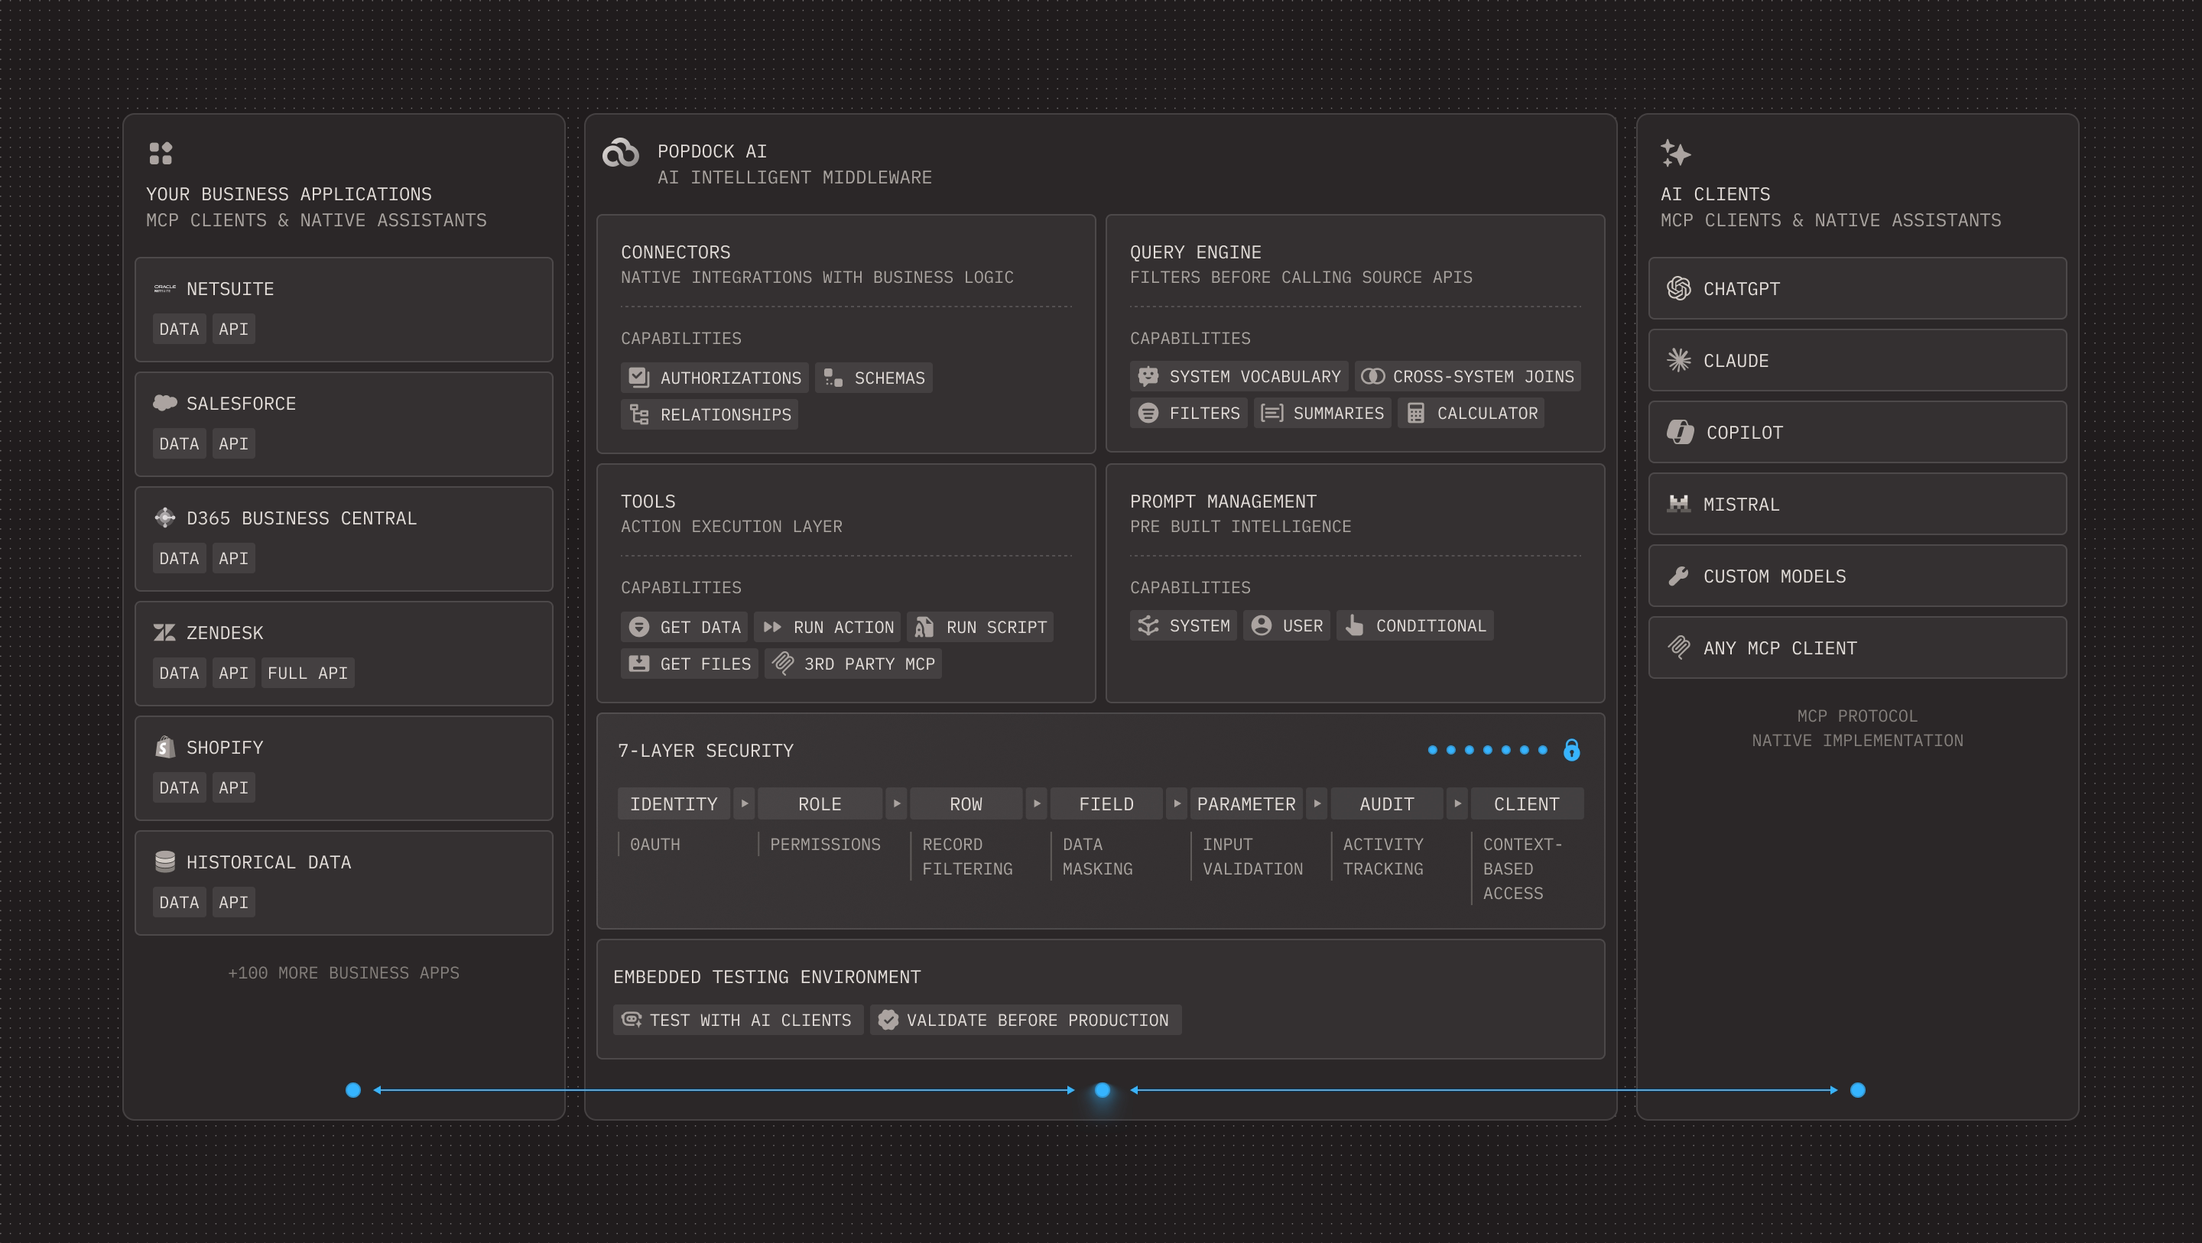Click the glowing blue center connector dot
Screen dimensions: 2202x1243
(x=1102, y=1090)
